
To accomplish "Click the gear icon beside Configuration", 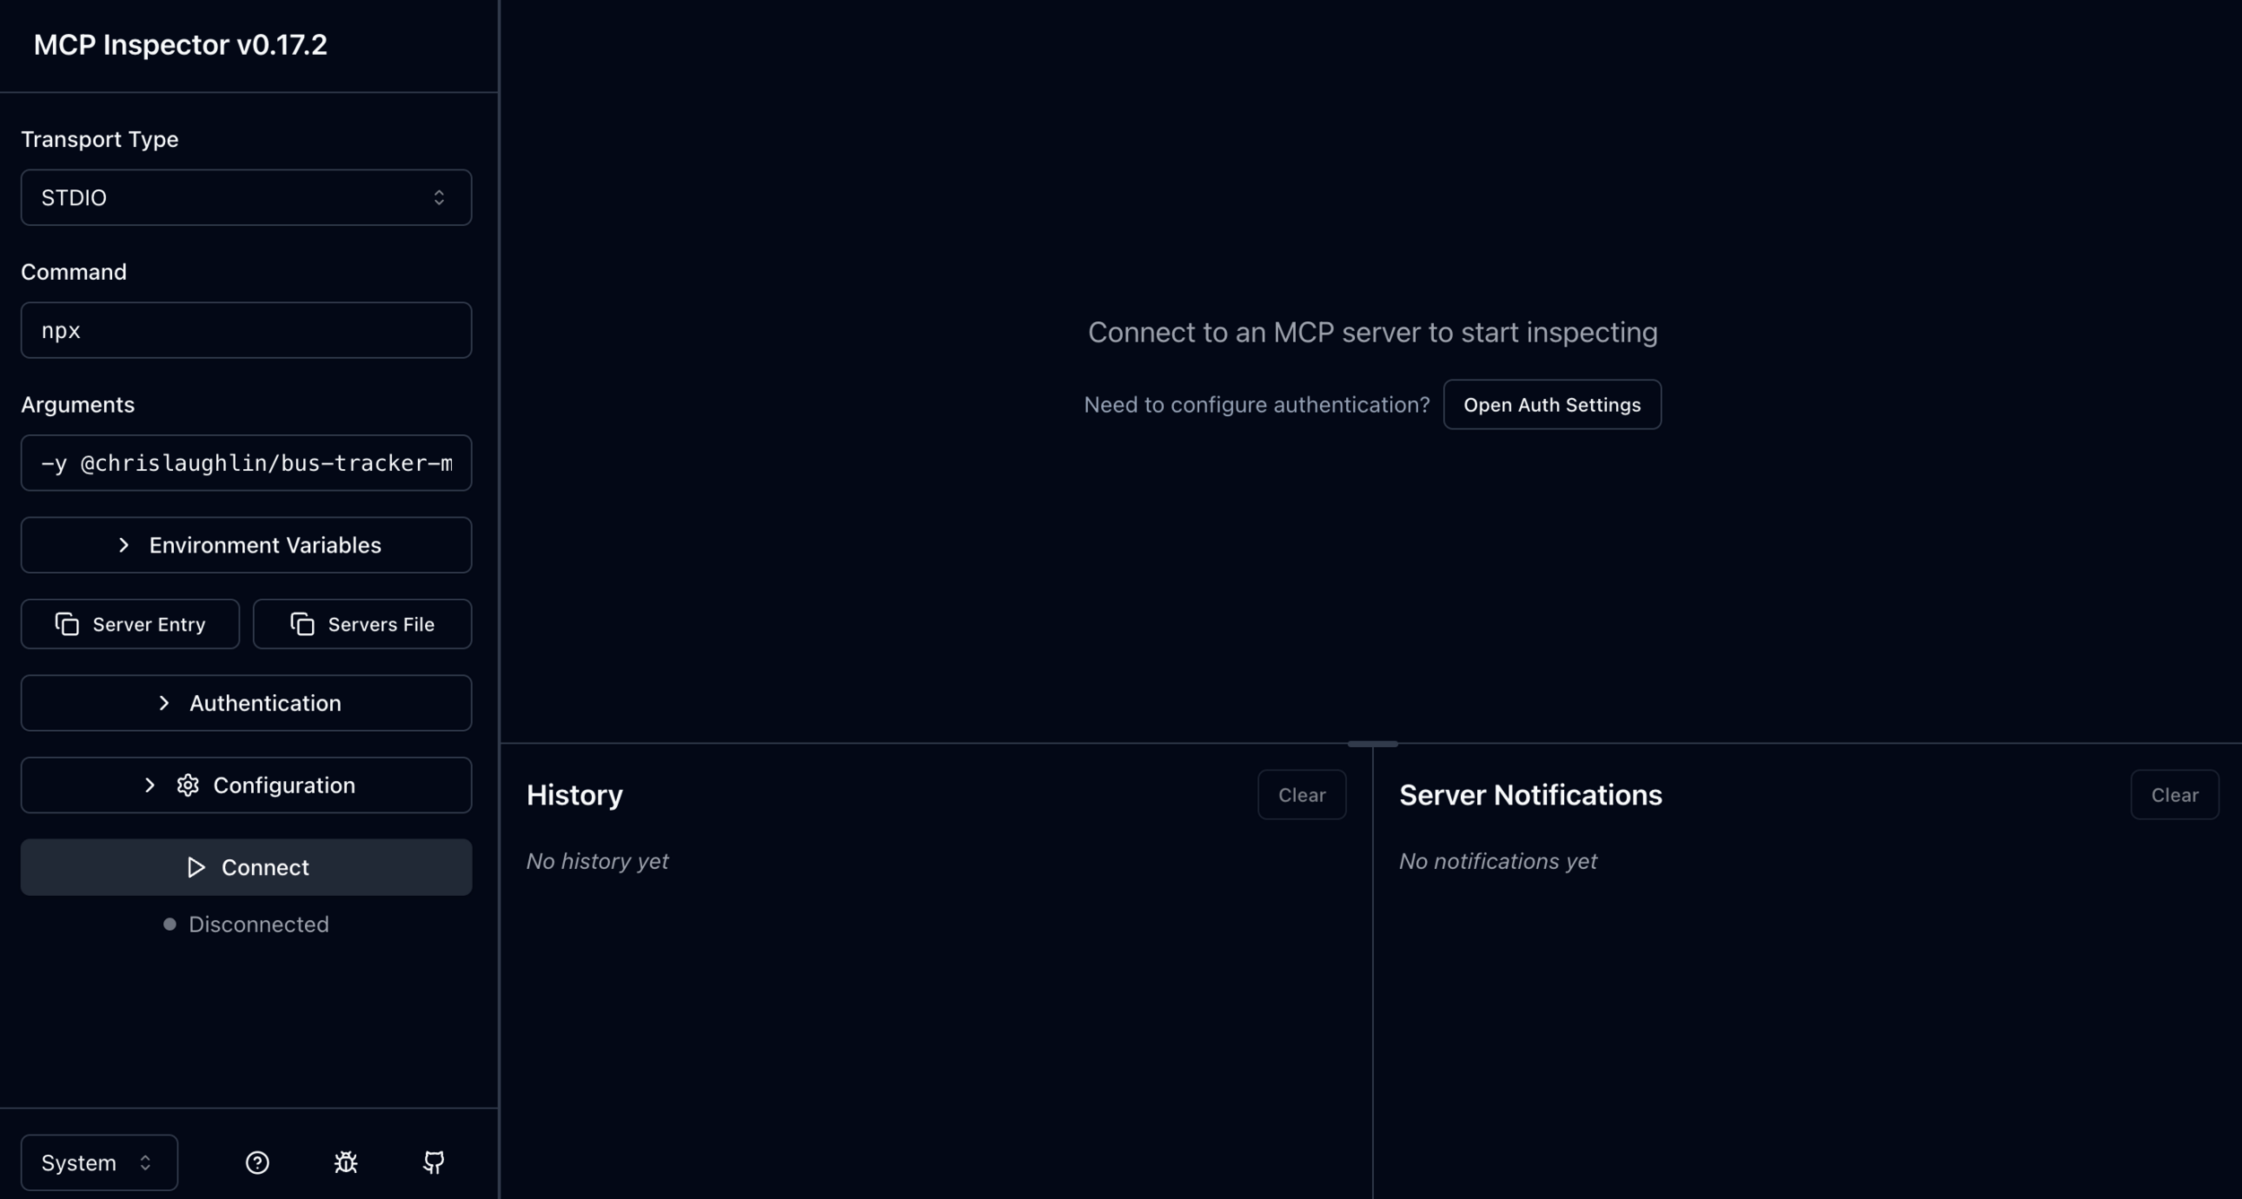I will [x=187, y=785].
